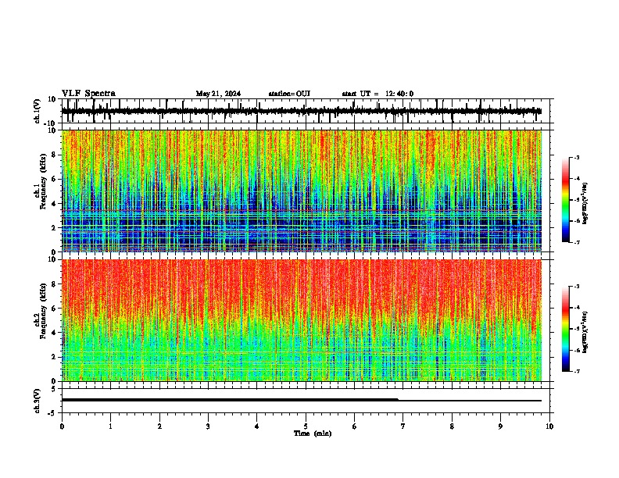Click the "-7" label on ch.2 color bar
The width and height of the screenshot is (619, 478).
tap(577, 371)
